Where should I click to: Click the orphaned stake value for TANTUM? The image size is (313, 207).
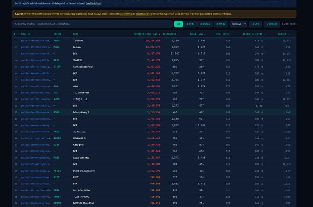(x=153, y=40)
